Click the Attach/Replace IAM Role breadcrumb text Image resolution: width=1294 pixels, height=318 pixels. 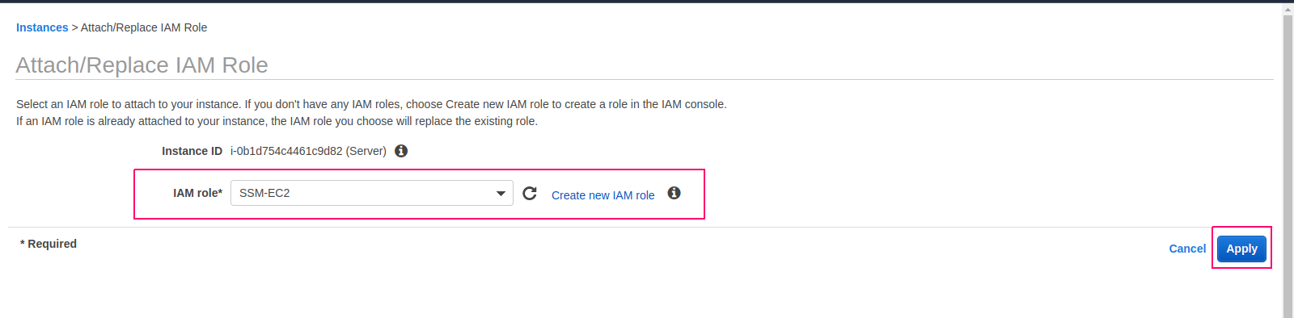coord(144,27)
